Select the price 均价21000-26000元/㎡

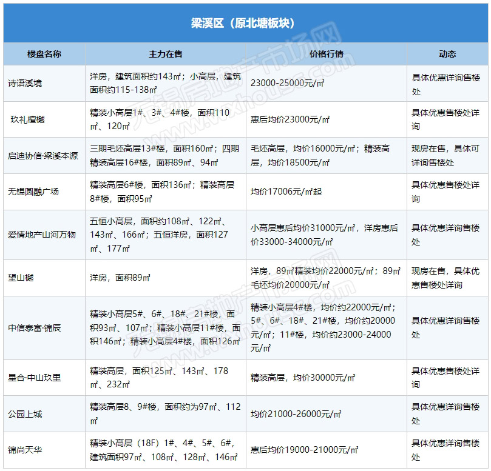(x=296, y=414)
